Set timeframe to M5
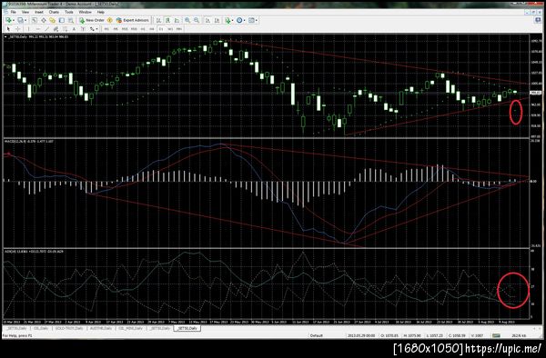Viewport: 546px width, 358px height. pos(116,29)
